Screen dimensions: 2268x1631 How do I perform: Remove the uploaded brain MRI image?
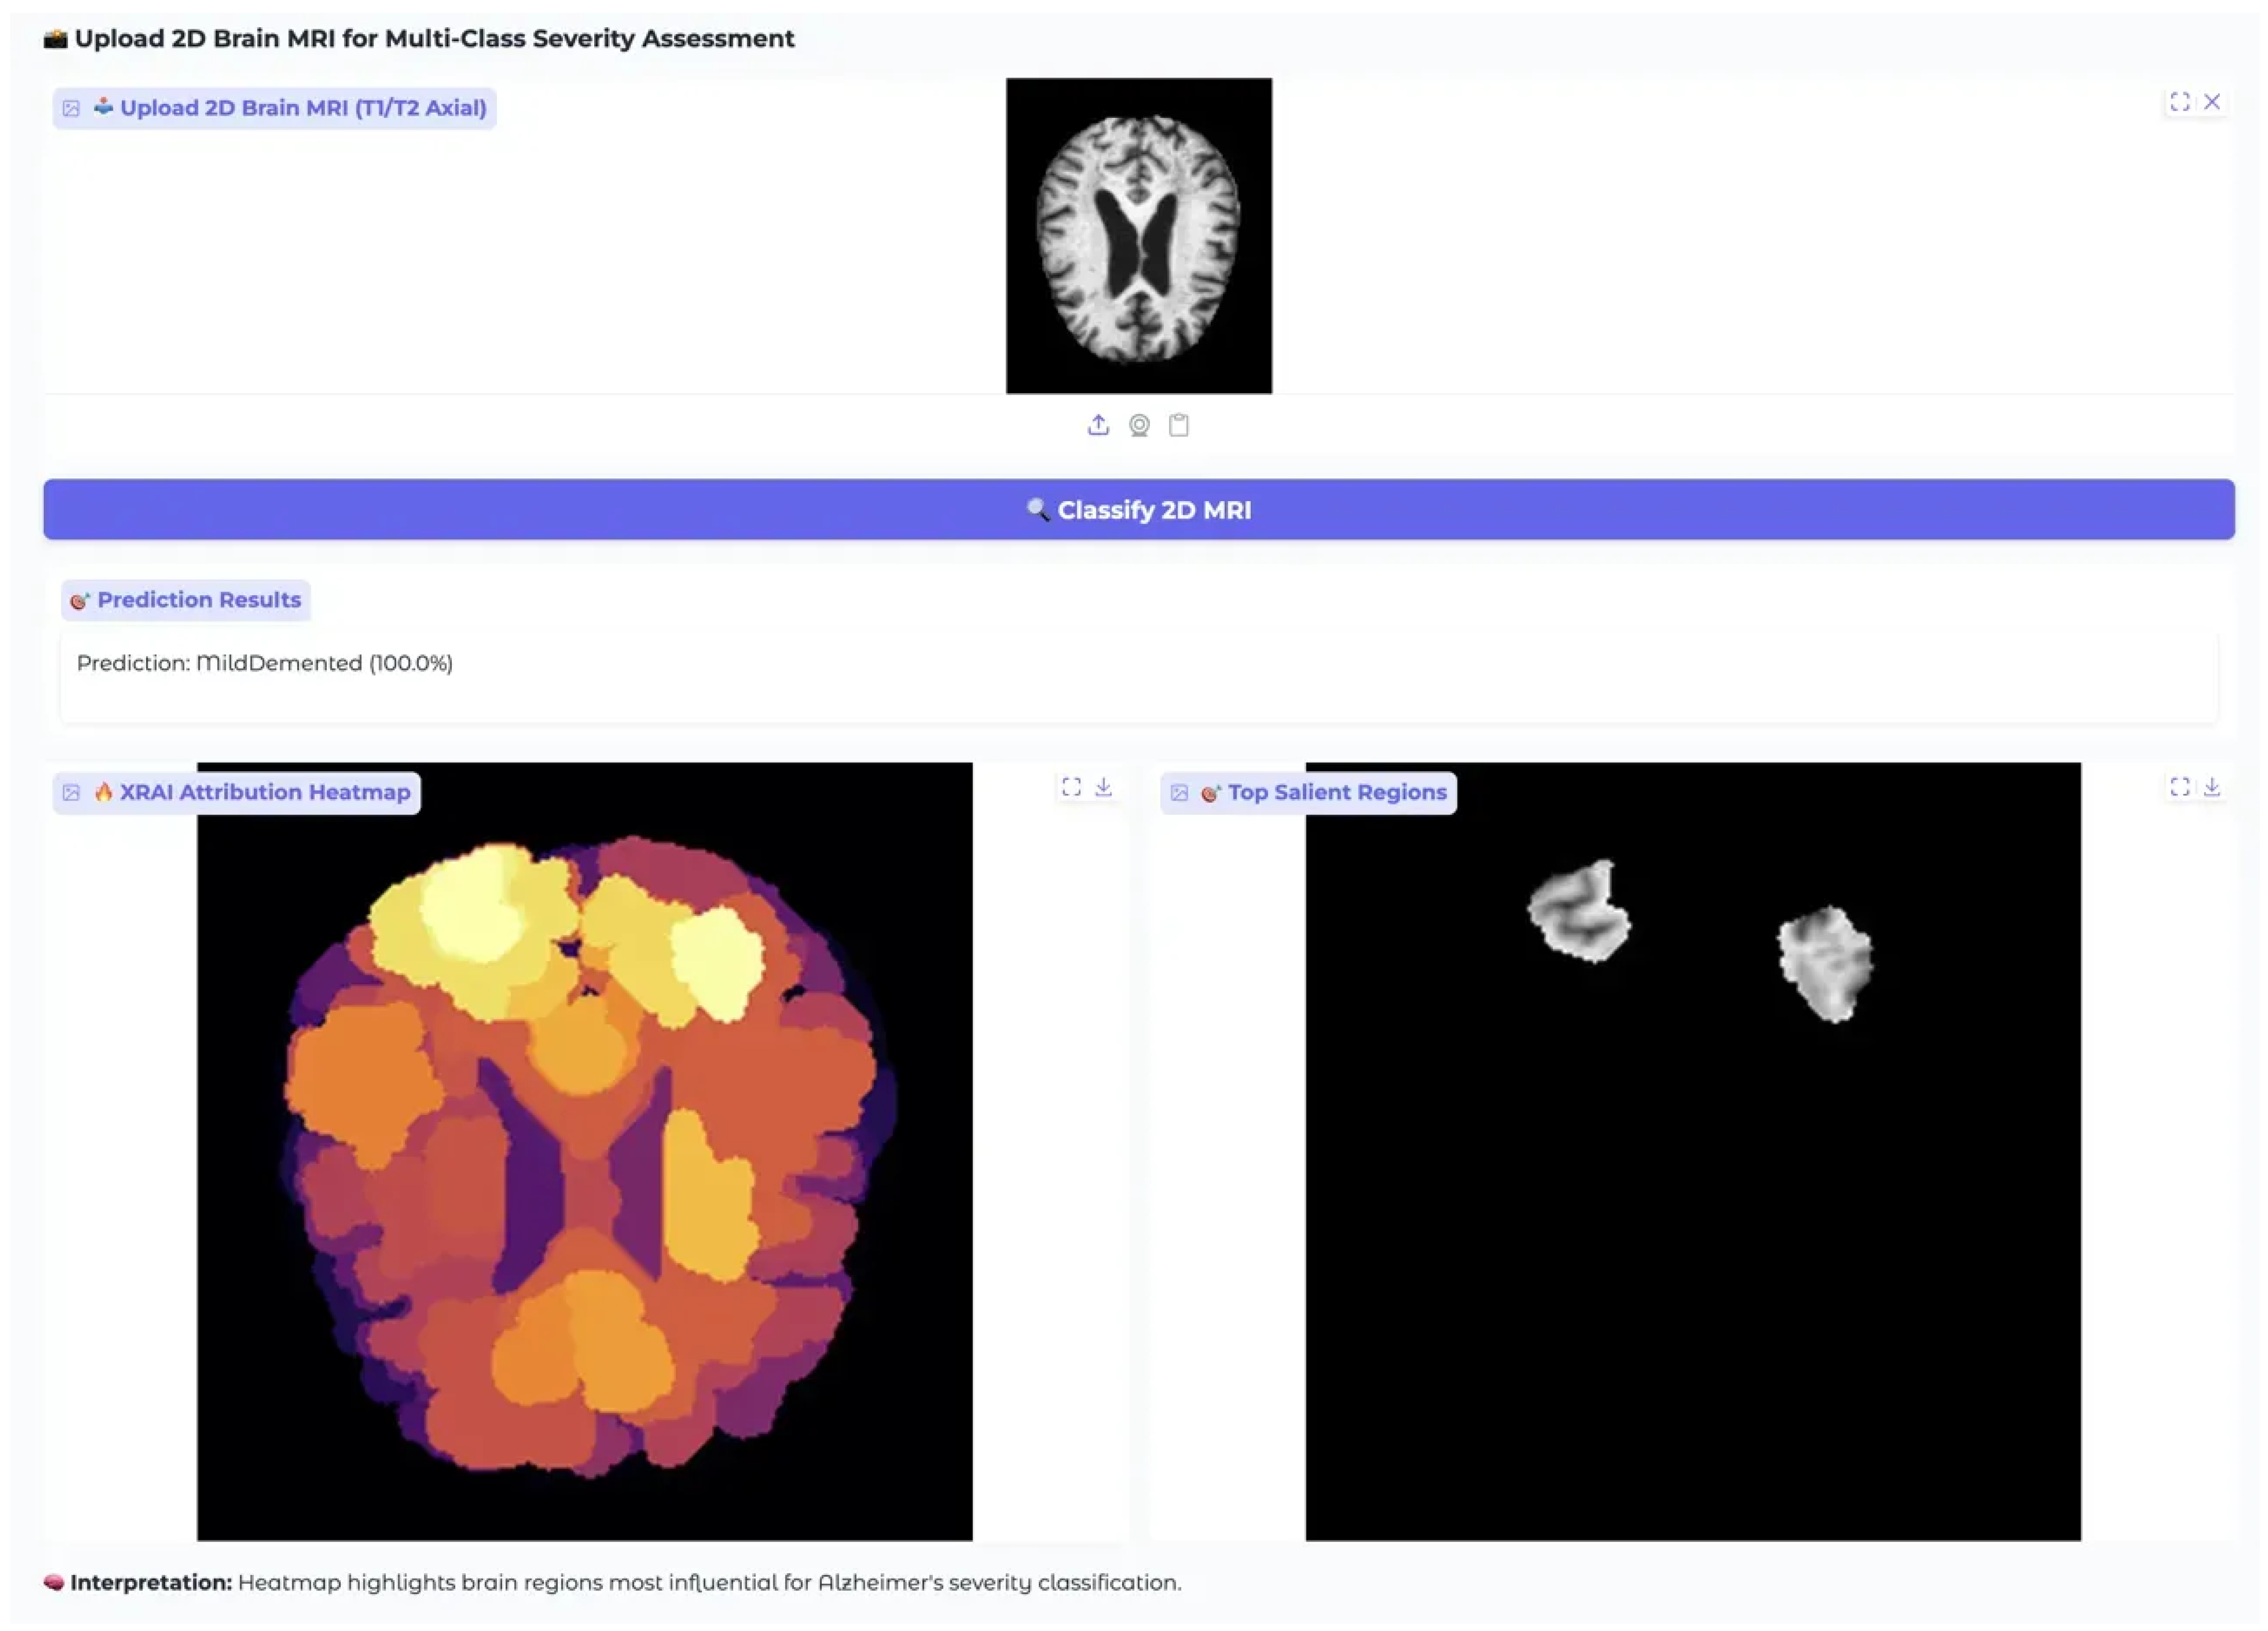point(2211,102)
